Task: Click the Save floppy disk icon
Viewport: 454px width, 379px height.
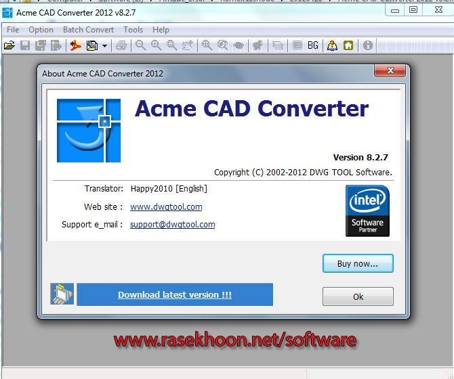Action: (25, 45)
